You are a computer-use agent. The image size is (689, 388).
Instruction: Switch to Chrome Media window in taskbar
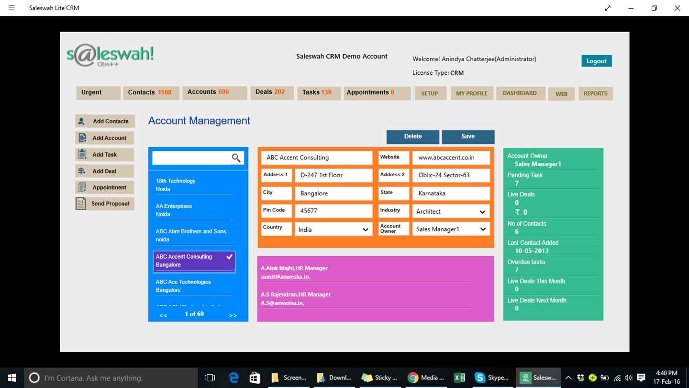tap(426, 378)
